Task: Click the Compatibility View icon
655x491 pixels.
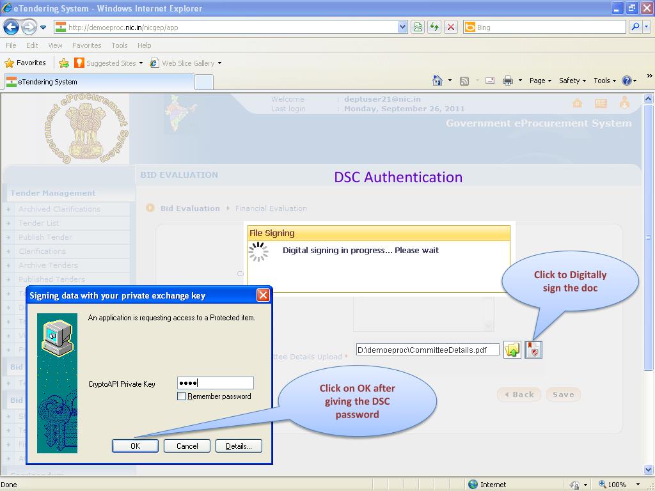Action: coord(417,27)
